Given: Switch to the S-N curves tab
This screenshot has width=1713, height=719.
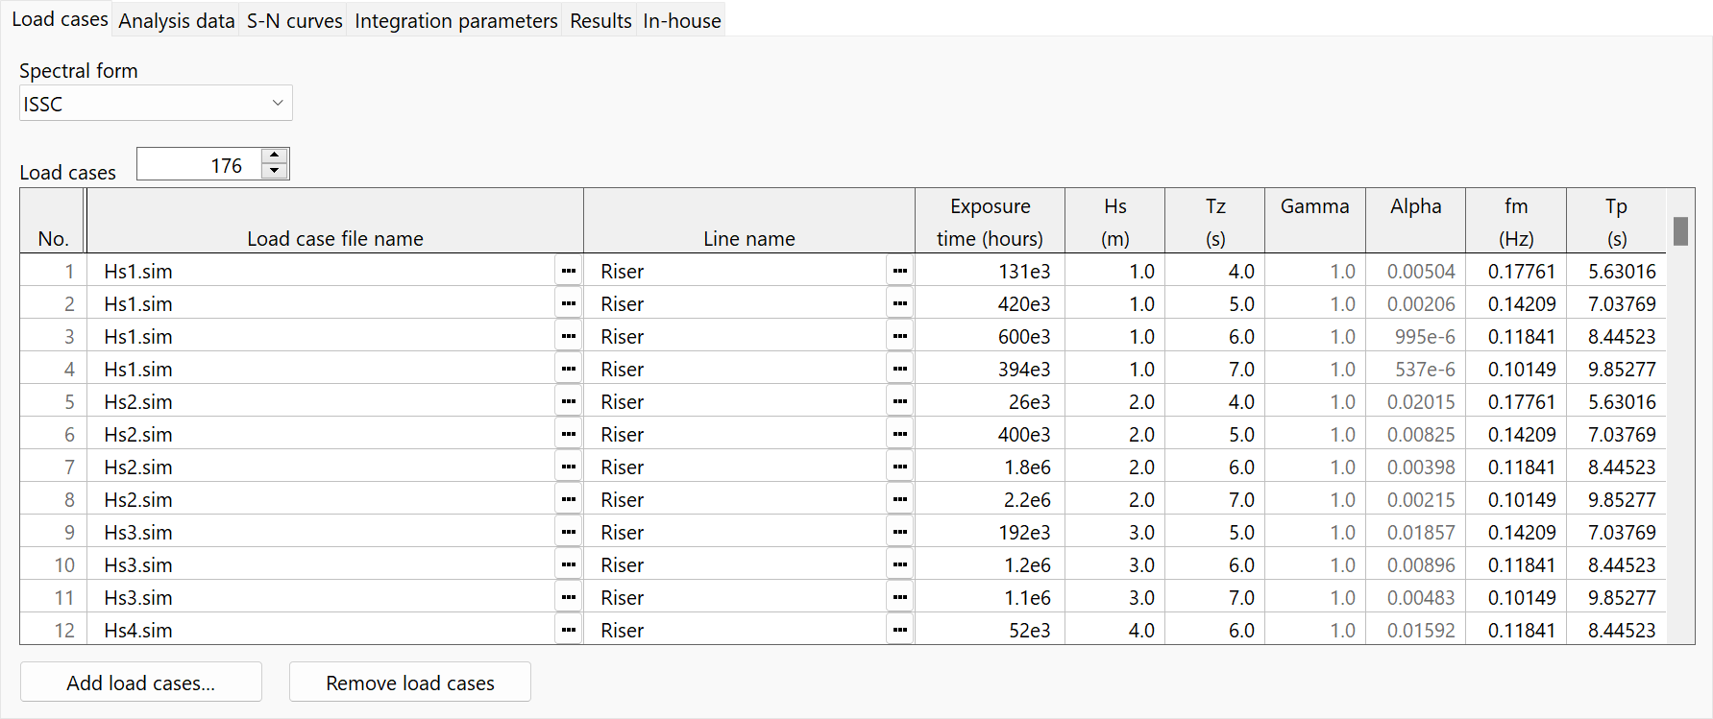Looking at the screenshot, I should 294,21.
